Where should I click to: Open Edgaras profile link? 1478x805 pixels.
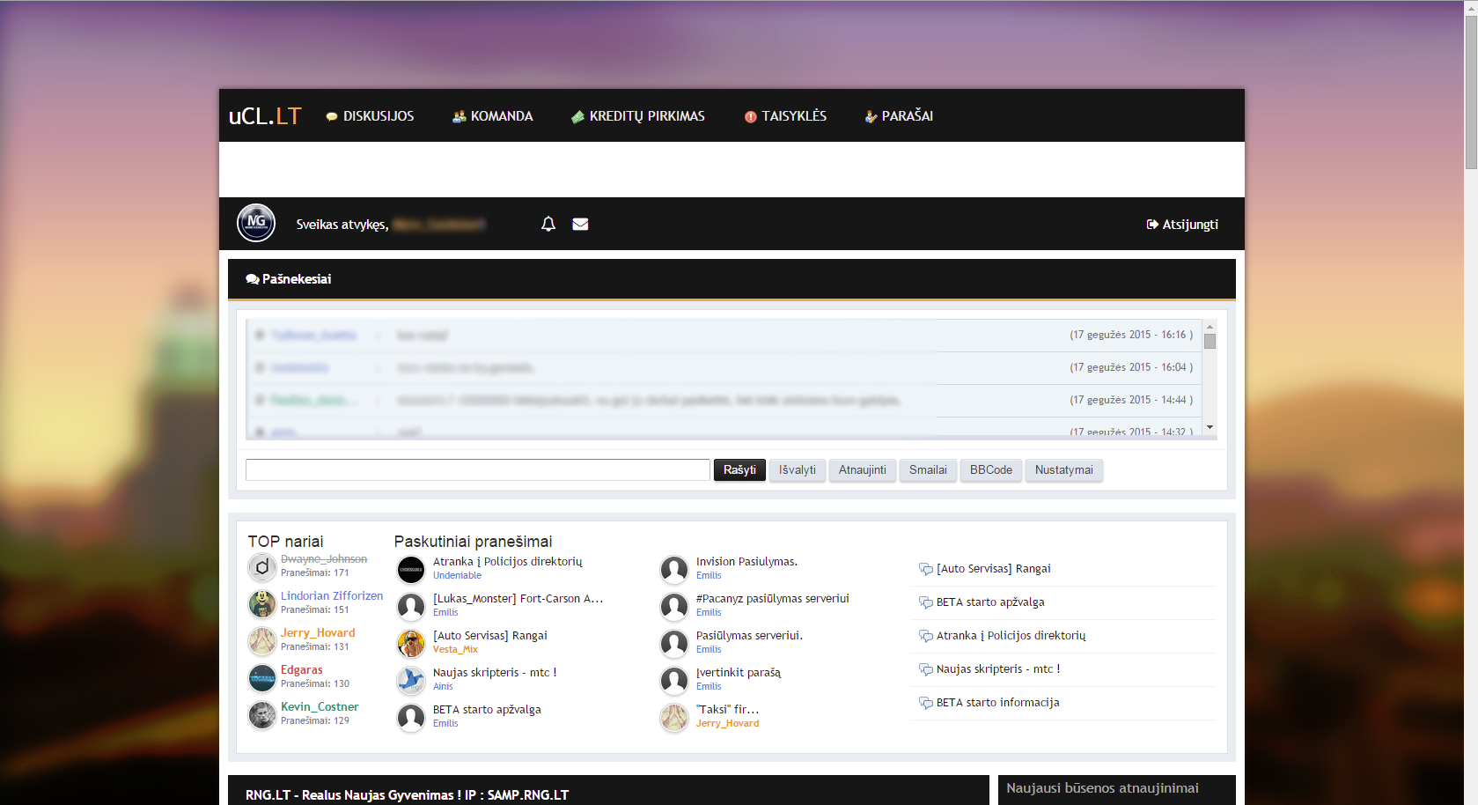click(302, 670)
